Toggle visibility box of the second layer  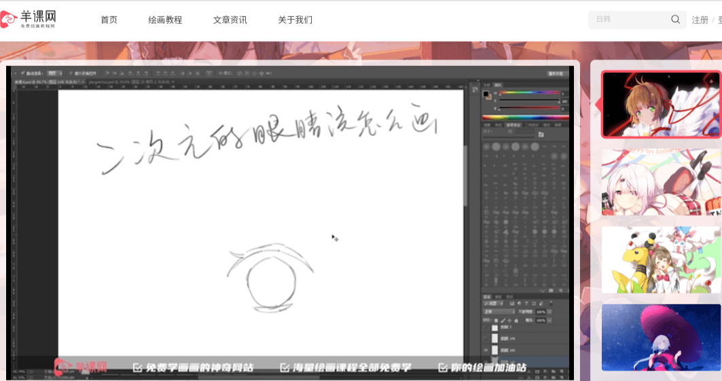click(x=486, y=338)
